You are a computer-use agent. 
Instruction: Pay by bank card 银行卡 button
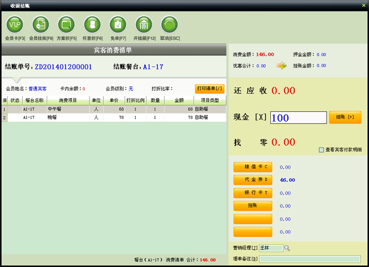coord(253,193)
